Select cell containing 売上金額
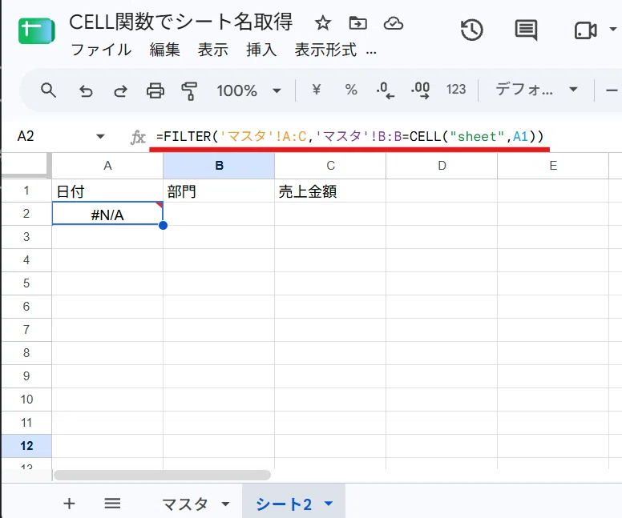Image resolution: width=622 pixels, height=518 pixels. (x=330, y=191)
